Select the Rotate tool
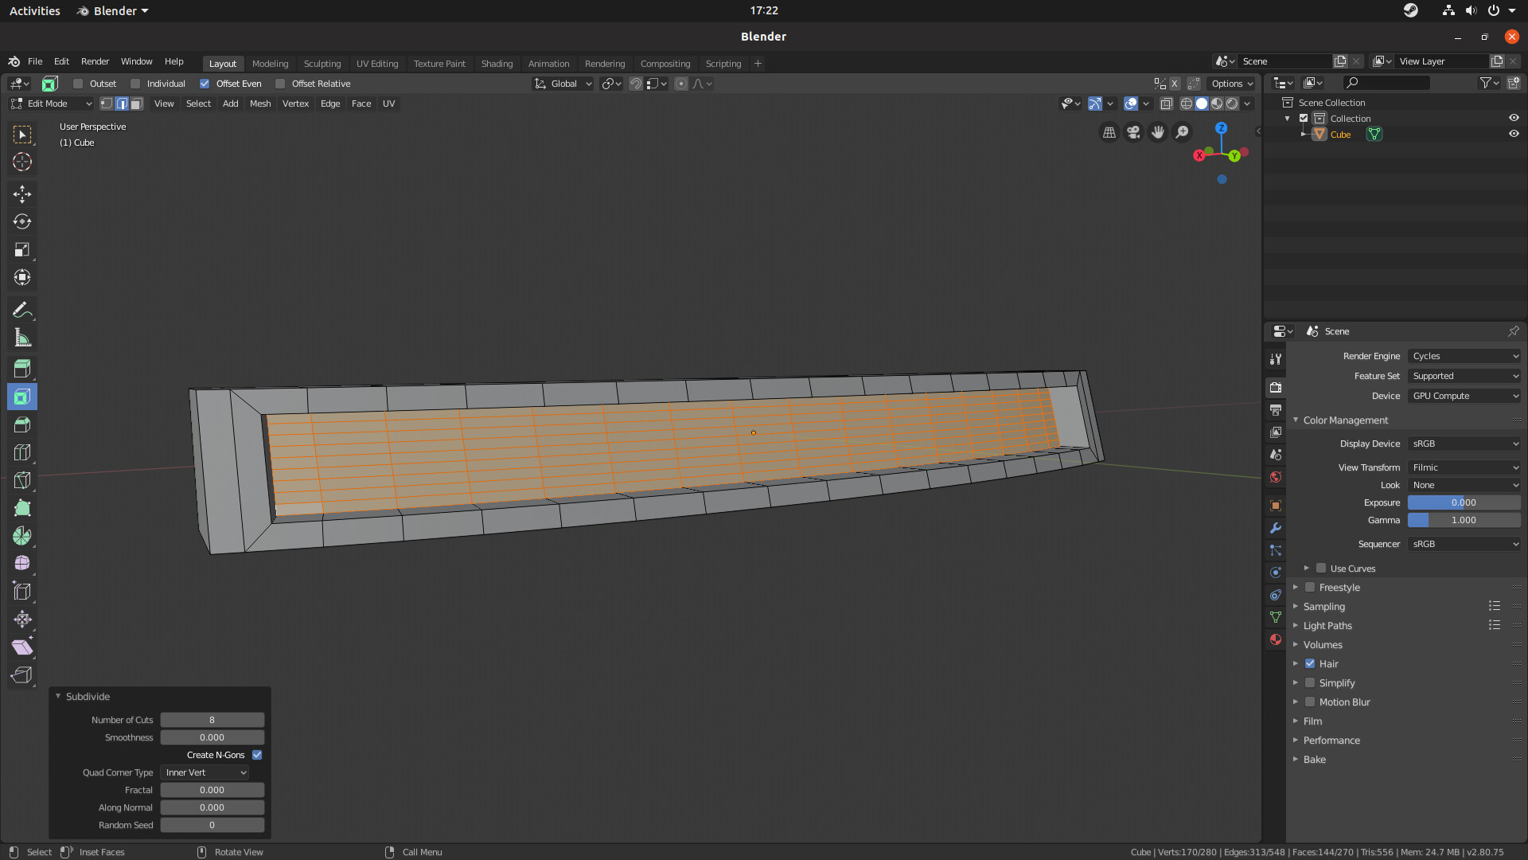Image resolution: width=1528 pixels, height=860 pixels. pyautogui.click(x=22, y=222)
